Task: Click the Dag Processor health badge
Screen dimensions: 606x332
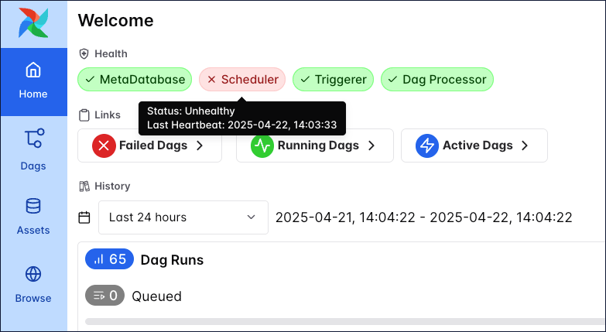Action: [x=437, y=79]
